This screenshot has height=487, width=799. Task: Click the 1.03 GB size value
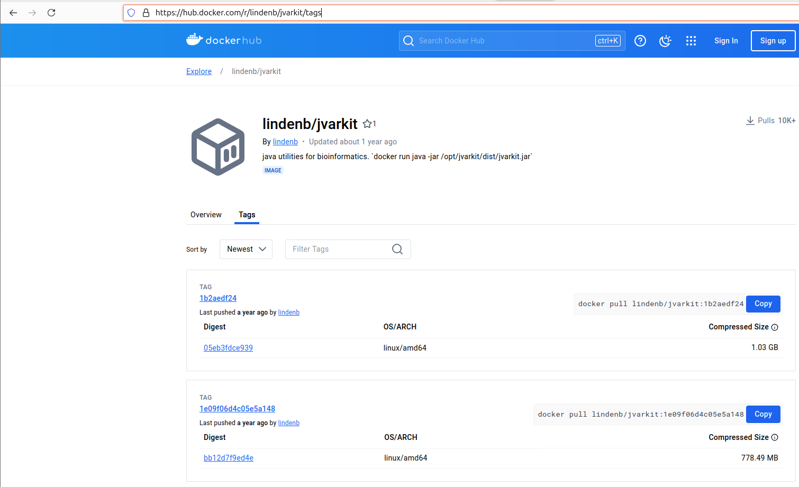[x=765, y=347]
